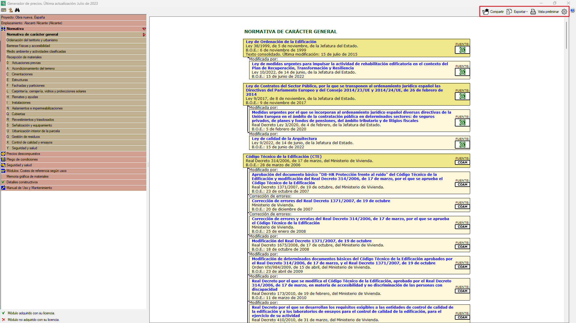This screenshot has height=323, width=576.
Task: Click FUENTE icon for Ley de Ordenación de la Edificación
Action: [462, 50]
